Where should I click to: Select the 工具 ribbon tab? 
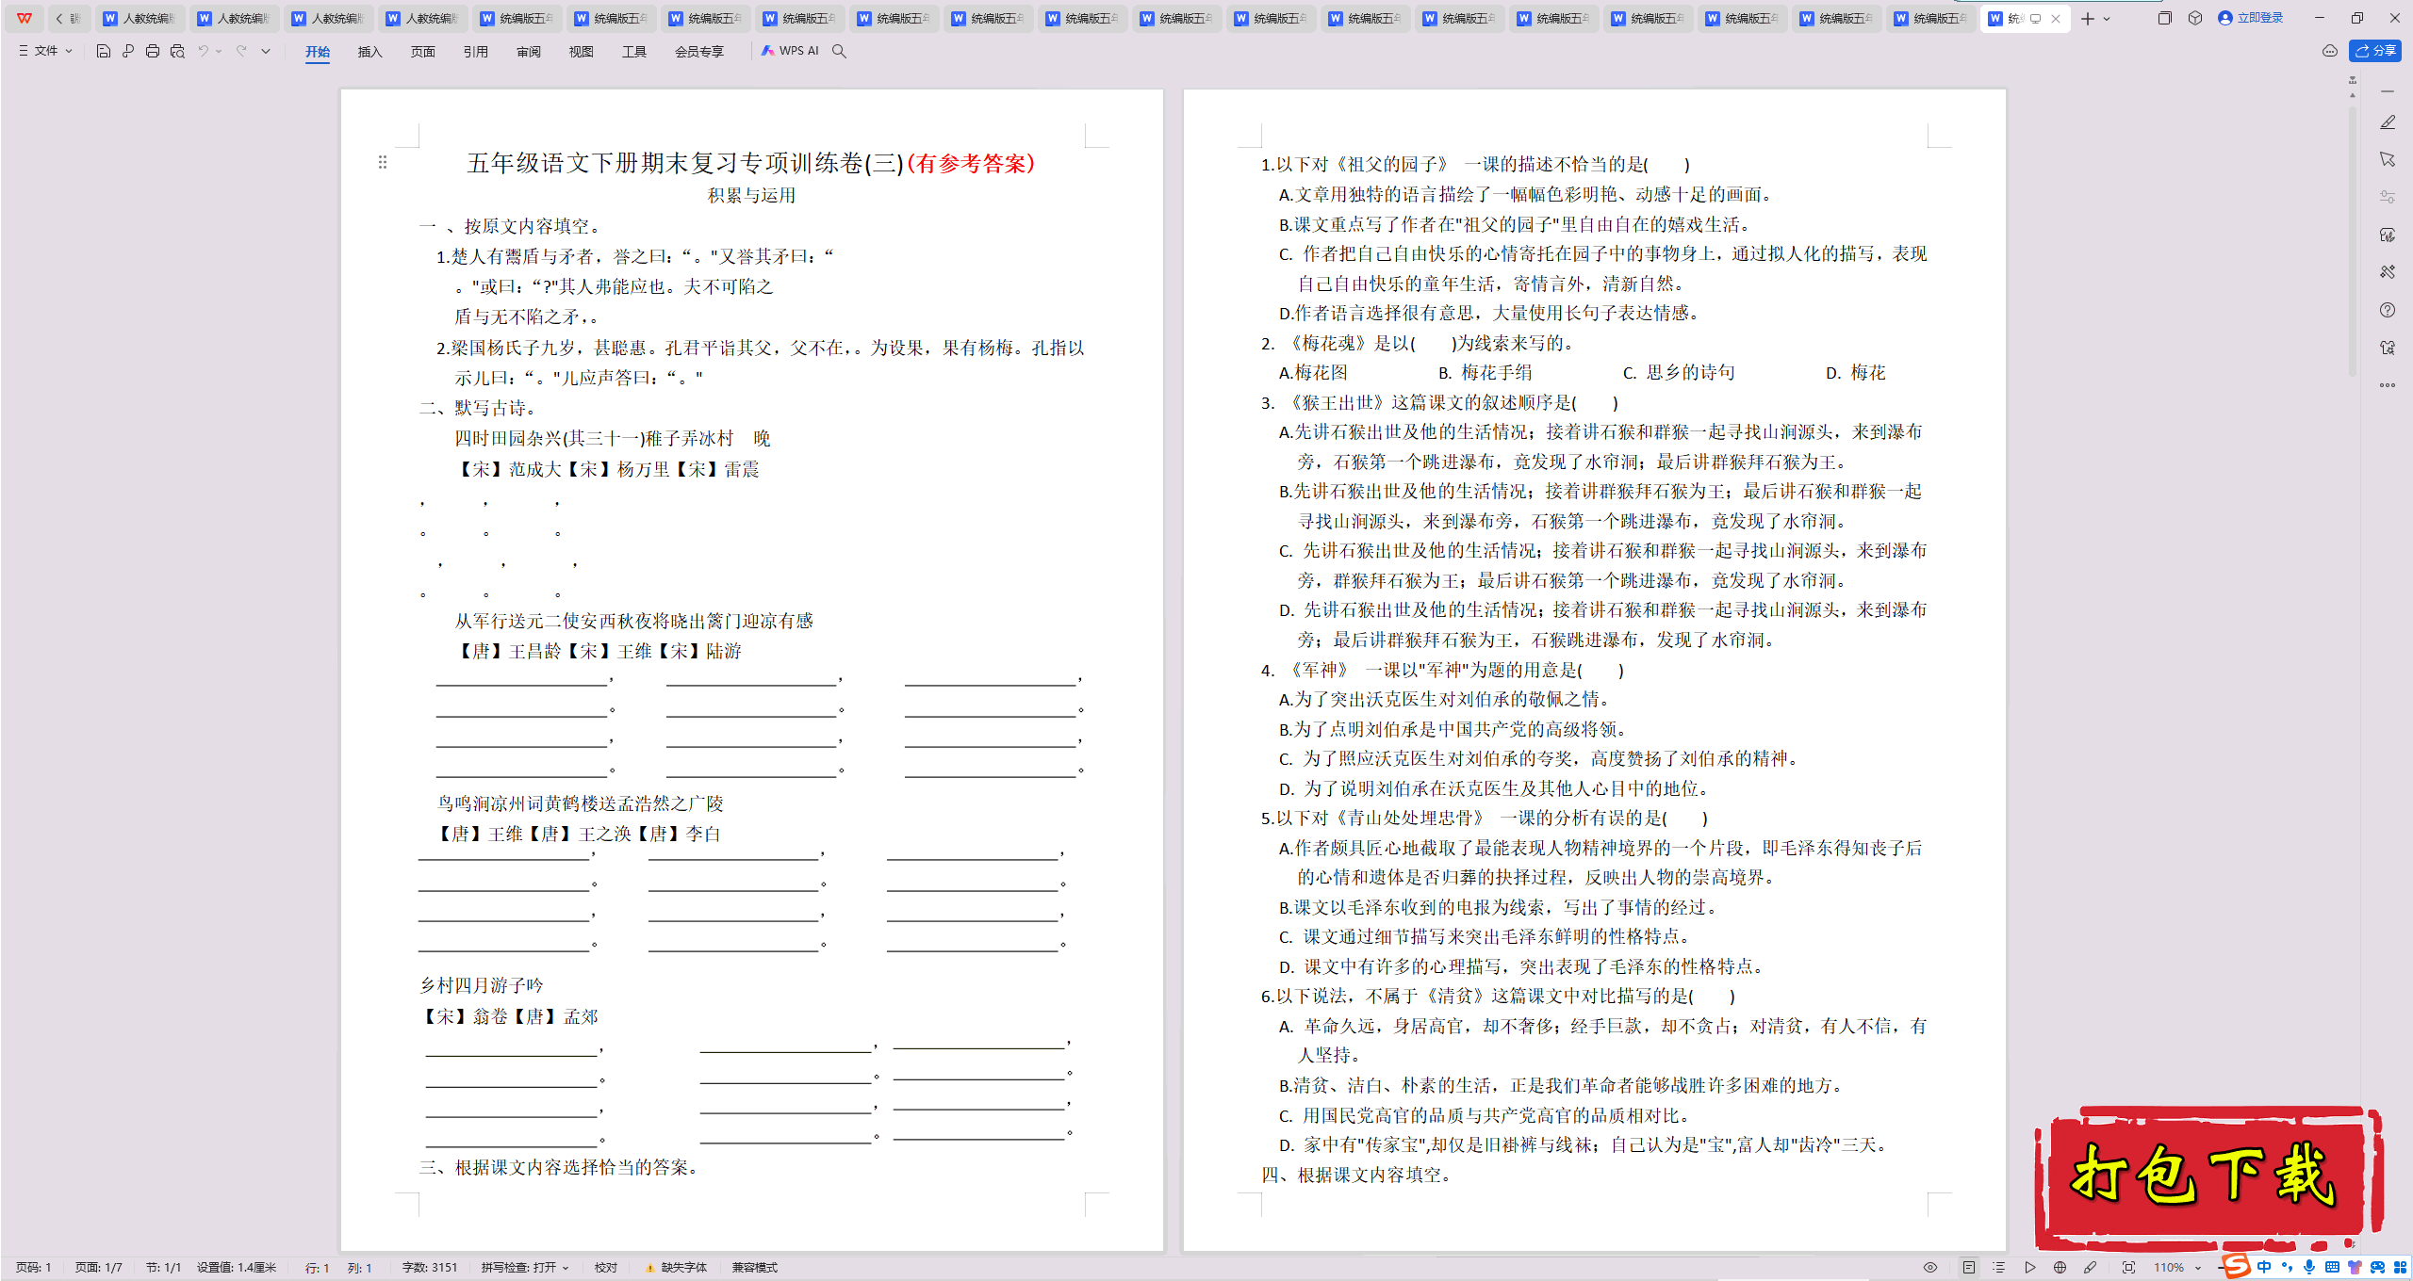coord(634,52)
